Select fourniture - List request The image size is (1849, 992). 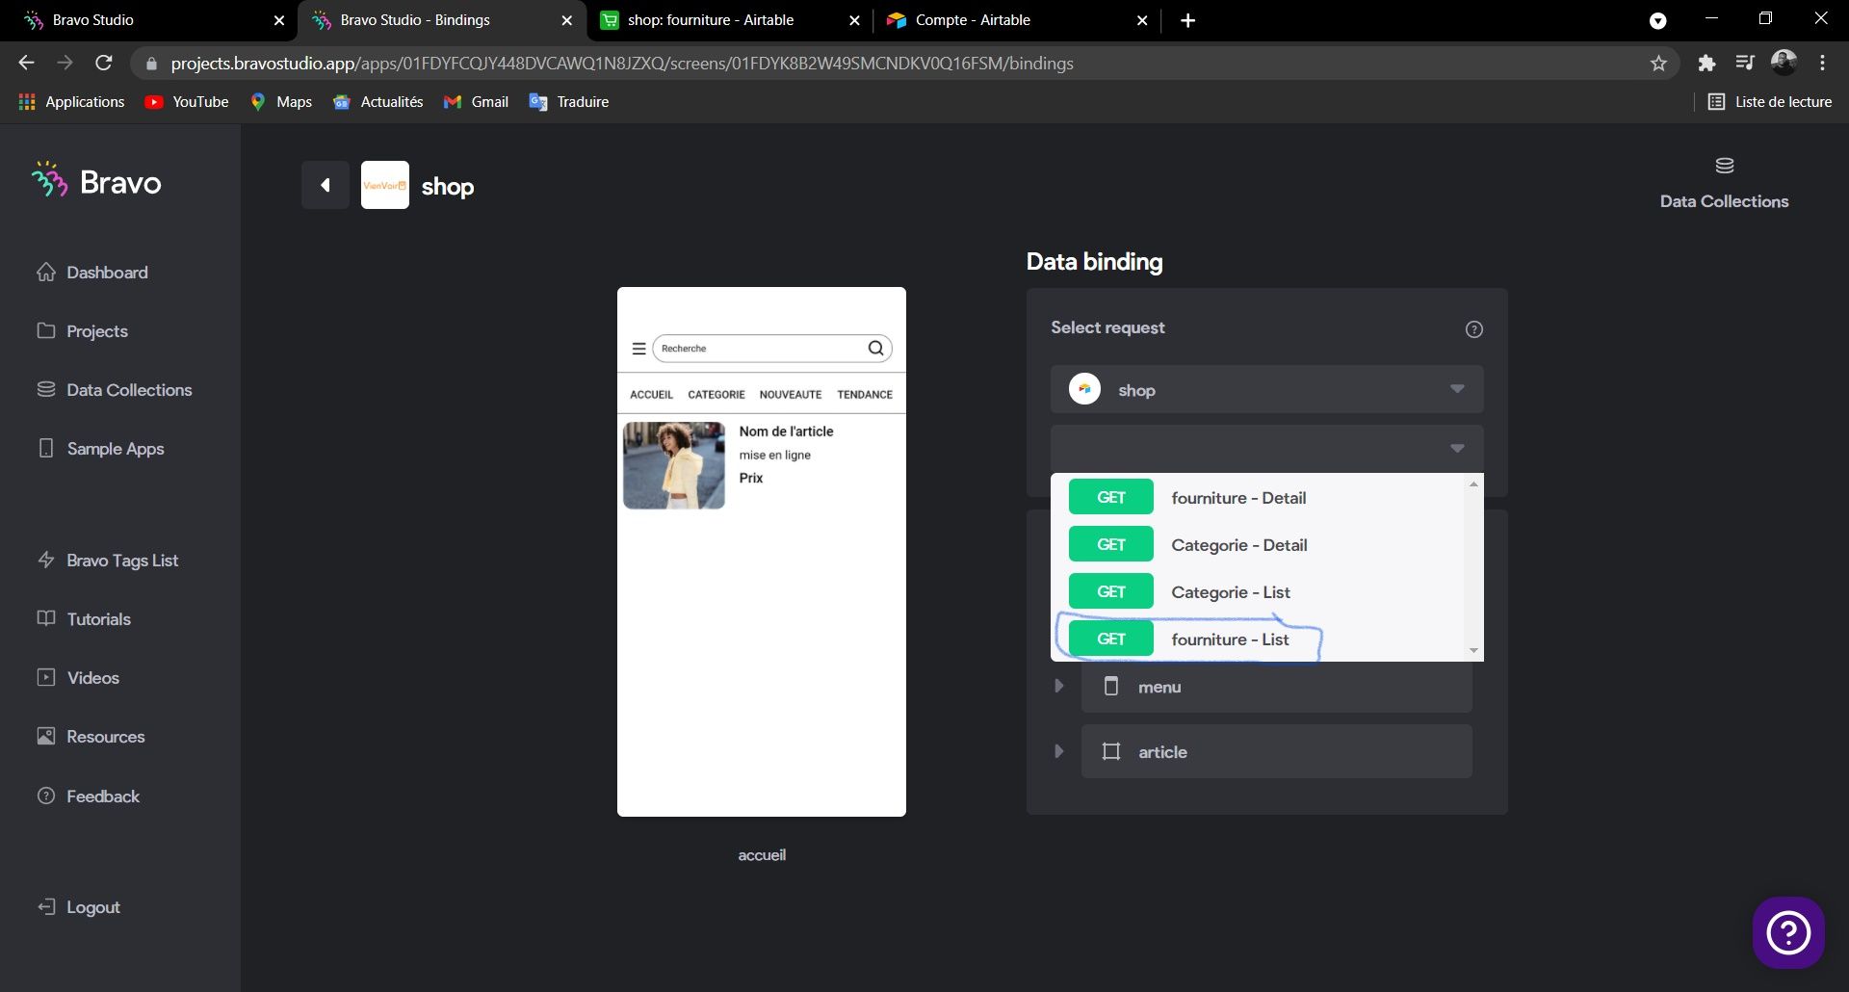click(x=1260, y=639)
